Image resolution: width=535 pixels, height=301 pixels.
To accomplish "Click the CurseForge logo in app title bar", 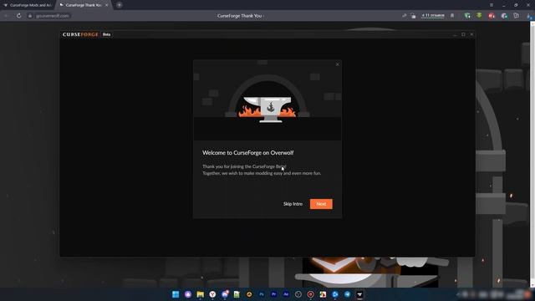I will (80, 34).
